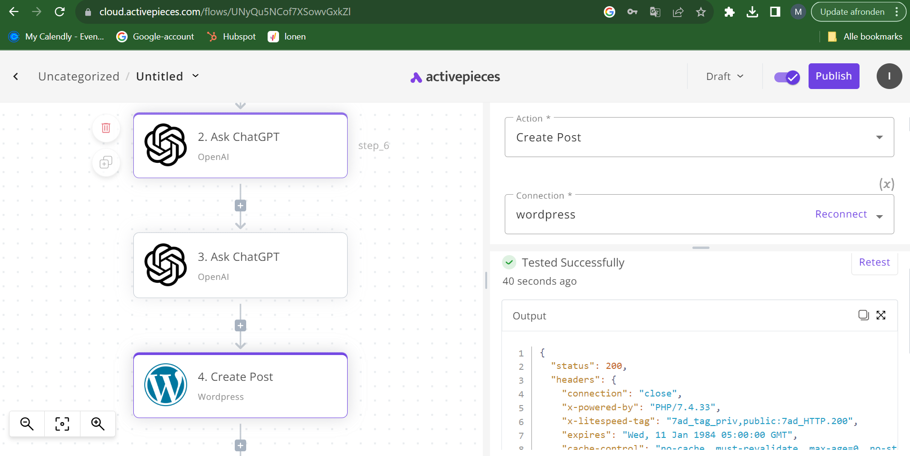
Task: Select the 4. Create Post Wordpress step
Action: [240, 386]
